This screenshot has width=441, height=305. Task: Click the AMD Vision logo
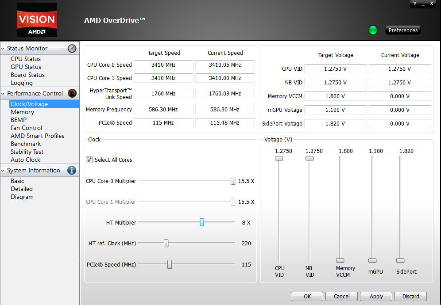[37, 19]
